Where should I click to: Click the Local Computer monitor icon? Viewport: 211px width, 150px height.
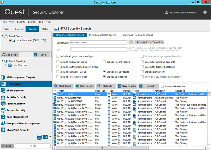pyautogui.click(x=13, y=40)
